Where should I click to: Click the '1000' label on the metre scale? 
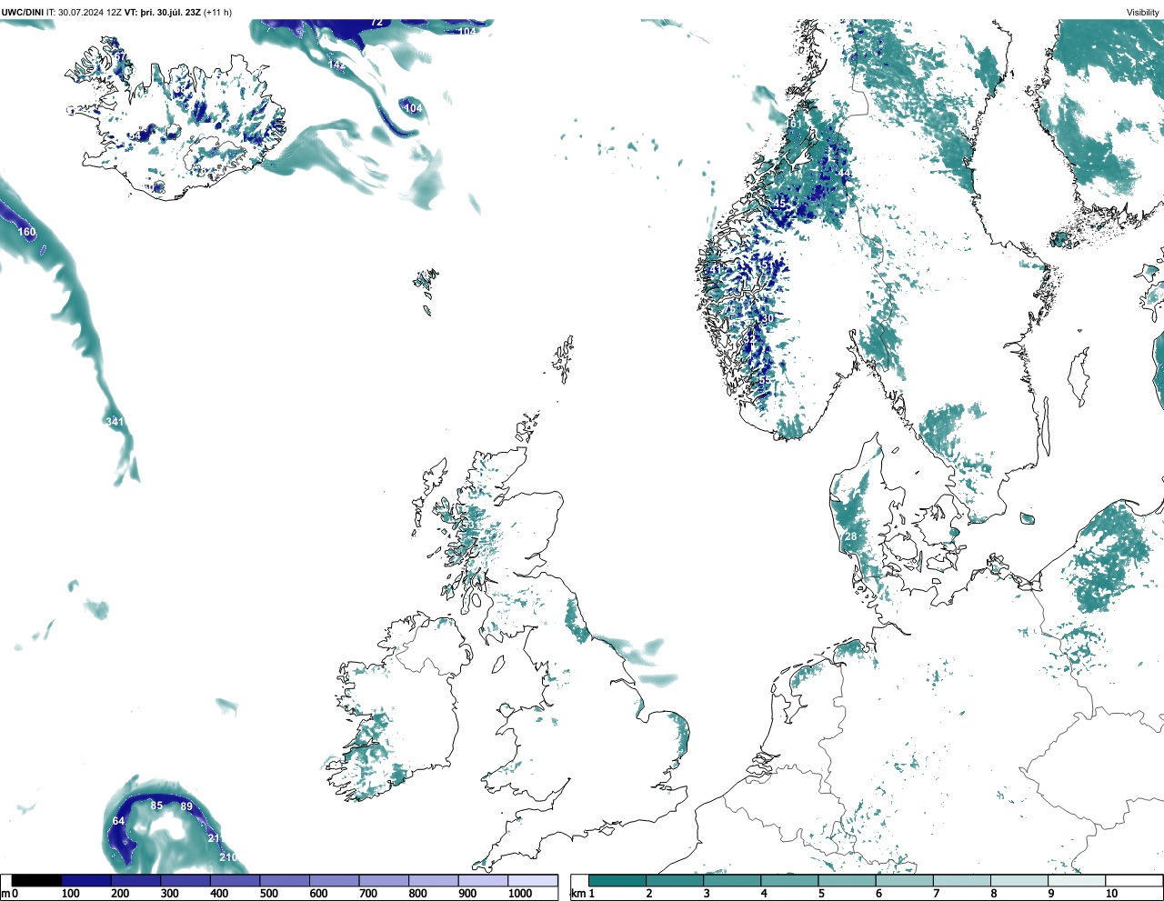tap(520, 894)
